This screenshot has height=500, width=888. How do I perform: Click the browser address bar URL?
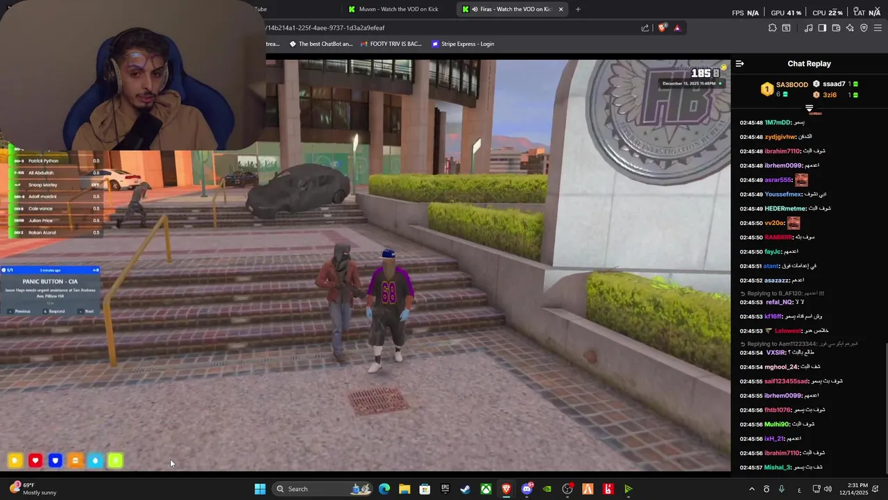click(x=325, y=28)
